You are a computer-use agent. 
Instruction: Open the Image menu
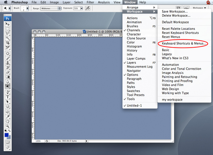point(54,2)
